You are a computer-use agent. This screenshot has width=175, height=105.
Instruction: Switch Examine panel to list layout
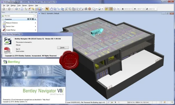pyautogui.click(x=30, y=19)
